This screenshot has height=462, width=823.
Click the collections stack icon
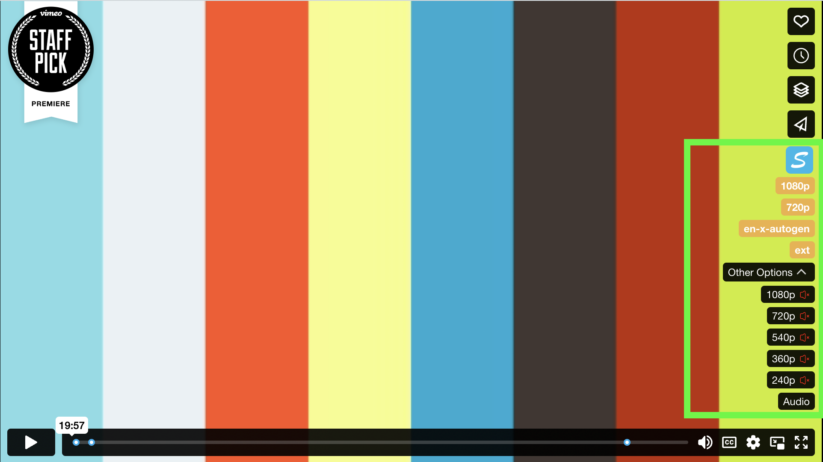(x=802, y=90)
